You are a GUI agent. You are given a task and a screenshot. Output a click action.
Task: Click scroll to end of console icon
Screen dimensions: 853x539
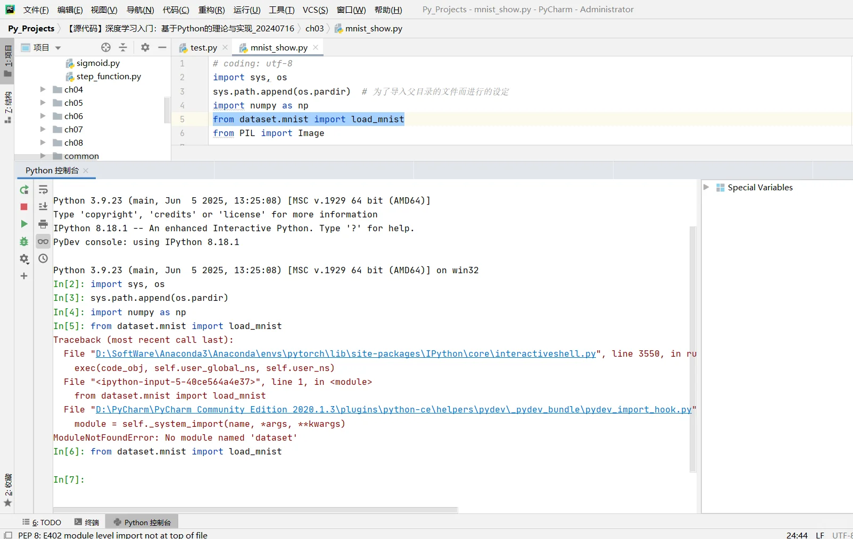43,207
